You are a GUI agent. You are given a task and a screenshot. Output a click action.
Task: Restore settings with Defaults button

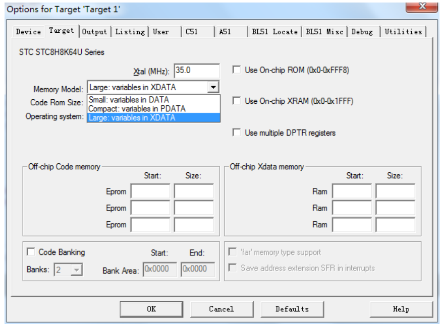coord(292,309)
